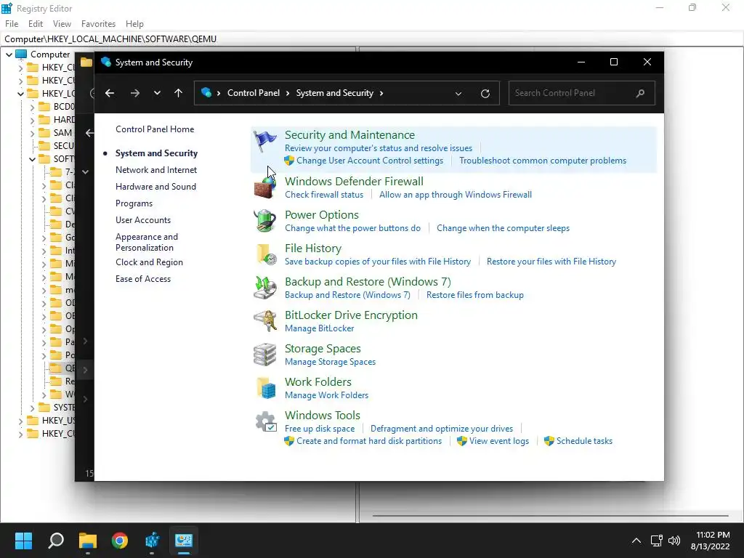Open the Registry Editor Help menu
Image resolution: width=744 pixels, height=558 pixels.
click(x=134, y=24)
